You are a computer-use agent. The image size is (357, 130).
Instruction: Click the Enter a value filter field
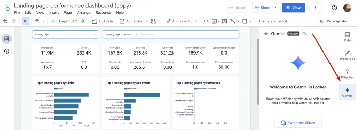point(187,35)
